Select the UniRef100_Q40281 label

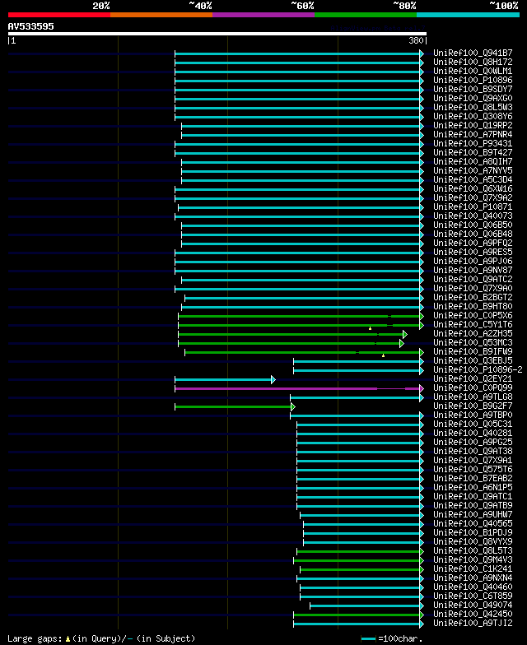(473, 433)
